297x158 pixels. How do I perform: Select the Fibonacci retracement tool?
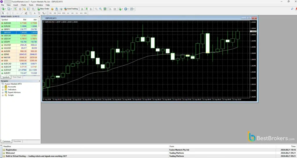click(x=30, y=13)
